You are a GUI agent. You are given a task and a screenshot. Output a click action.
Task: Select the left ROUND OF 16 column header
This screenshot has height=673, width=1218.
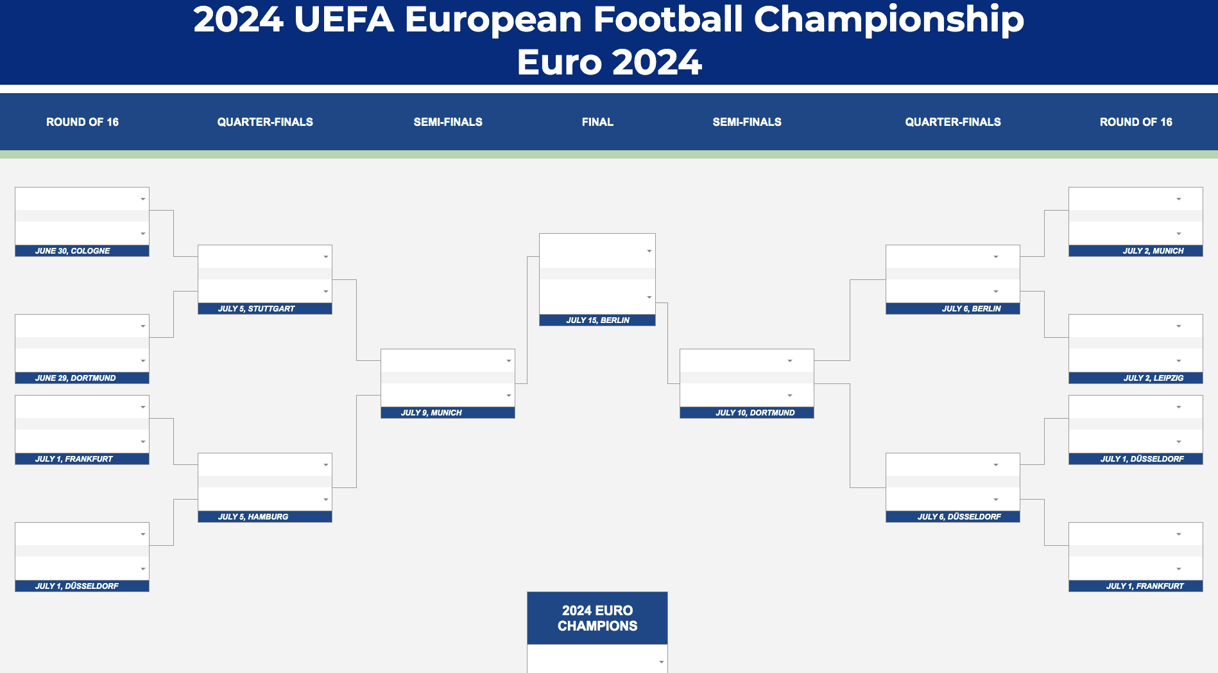point(82,121)
